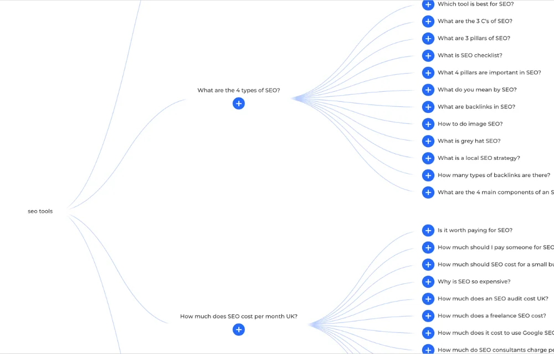Click the plus icon beside 'What is SEO checklist?'
This screenshot has width=554, height=354.
(x=428, y=55)
